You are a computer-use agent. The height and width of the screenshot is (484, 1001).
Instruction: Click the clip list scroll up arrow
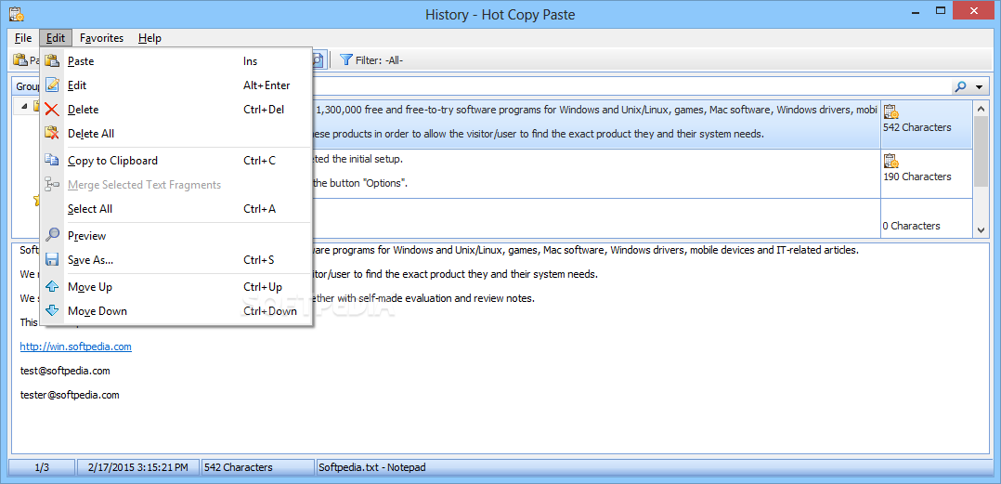(981, 109)
